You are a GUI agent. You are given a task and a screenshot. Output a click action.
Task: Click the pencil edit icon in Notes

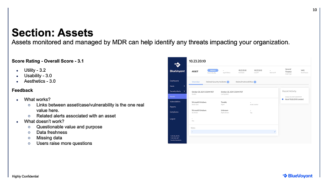pyautogui.click(x=275, y=132)
